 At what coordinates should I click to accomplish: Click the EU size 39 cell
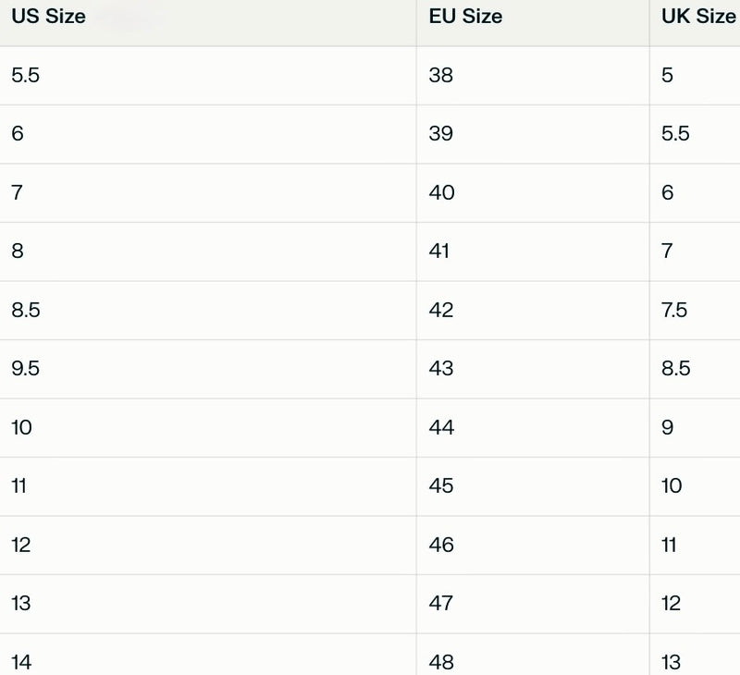click(x=441, y=134)
